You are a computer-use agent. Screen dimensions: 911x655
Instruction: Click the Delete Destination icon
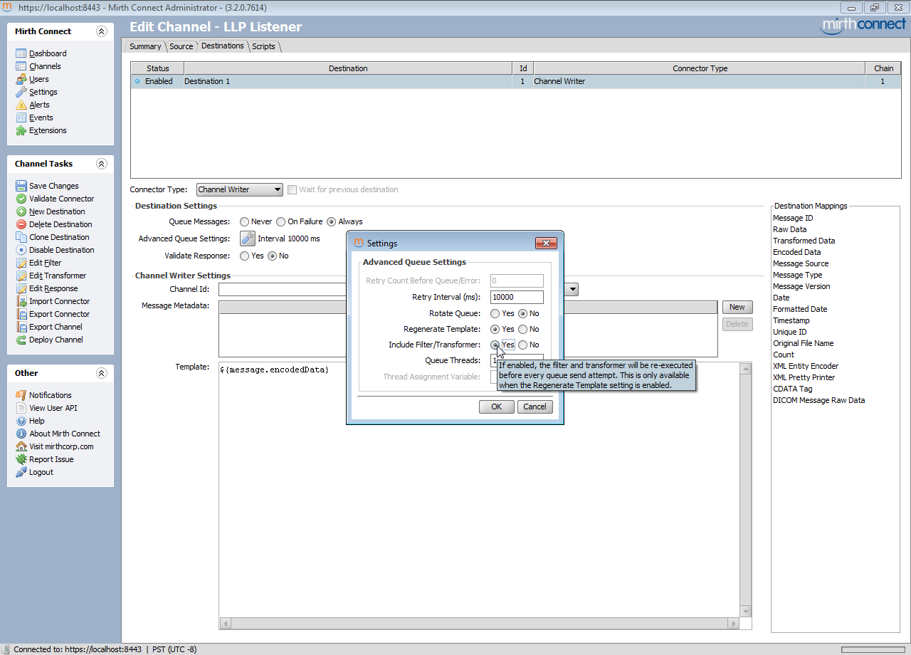pyautogui.click(x=21, y=224)
